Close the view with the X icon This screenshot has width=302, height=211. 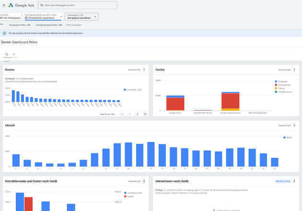pyautogui.click(x=3, y=5)
